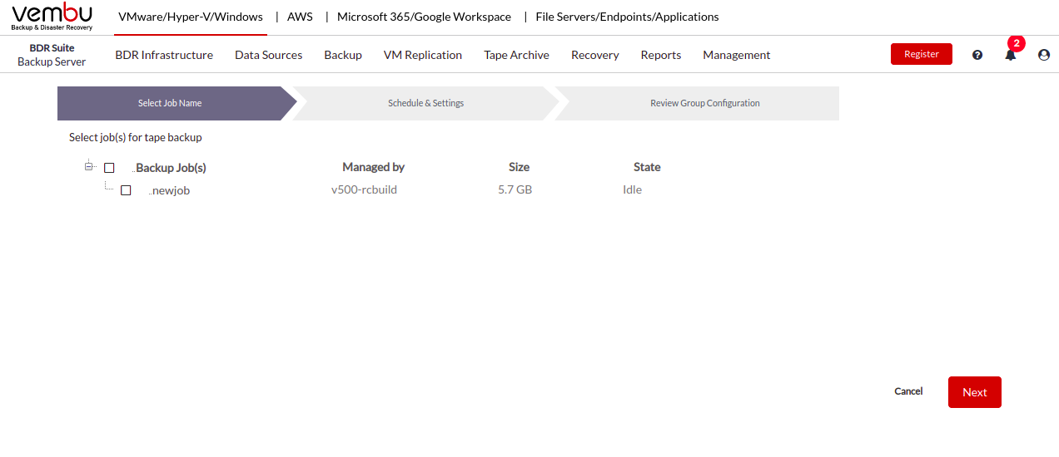Check the newjob checkbox
The height and width of the screenshot is (457, 1059).
coord(126,190)
